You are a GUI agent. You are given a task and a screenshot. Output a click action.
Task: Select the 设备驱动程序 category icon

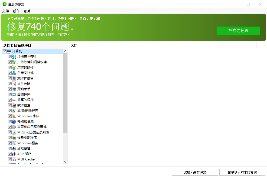pyautogui.click(x=14, y=137)
